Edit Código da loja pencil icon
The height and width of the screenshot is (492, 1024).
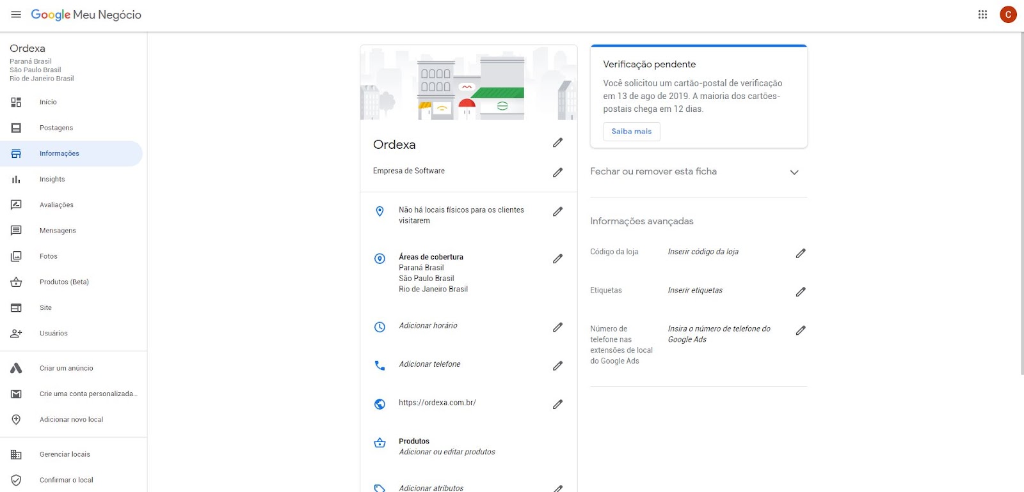point(801,254)
